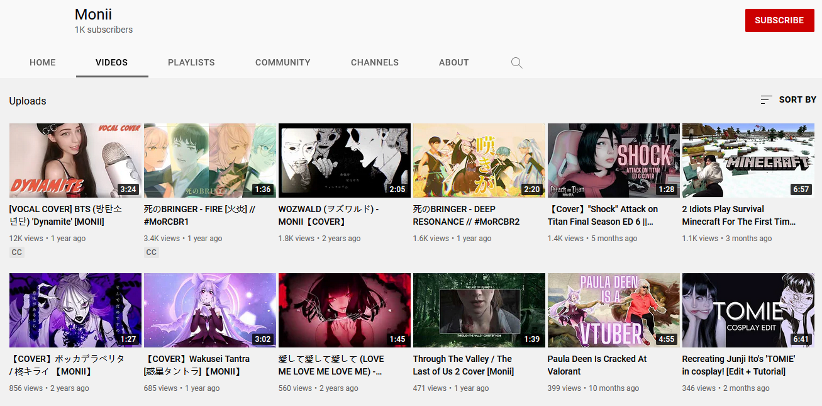The image size is (822, 406).
Task: Click '471 views • 1 year ago' text
Action: (x=451, y=388)
